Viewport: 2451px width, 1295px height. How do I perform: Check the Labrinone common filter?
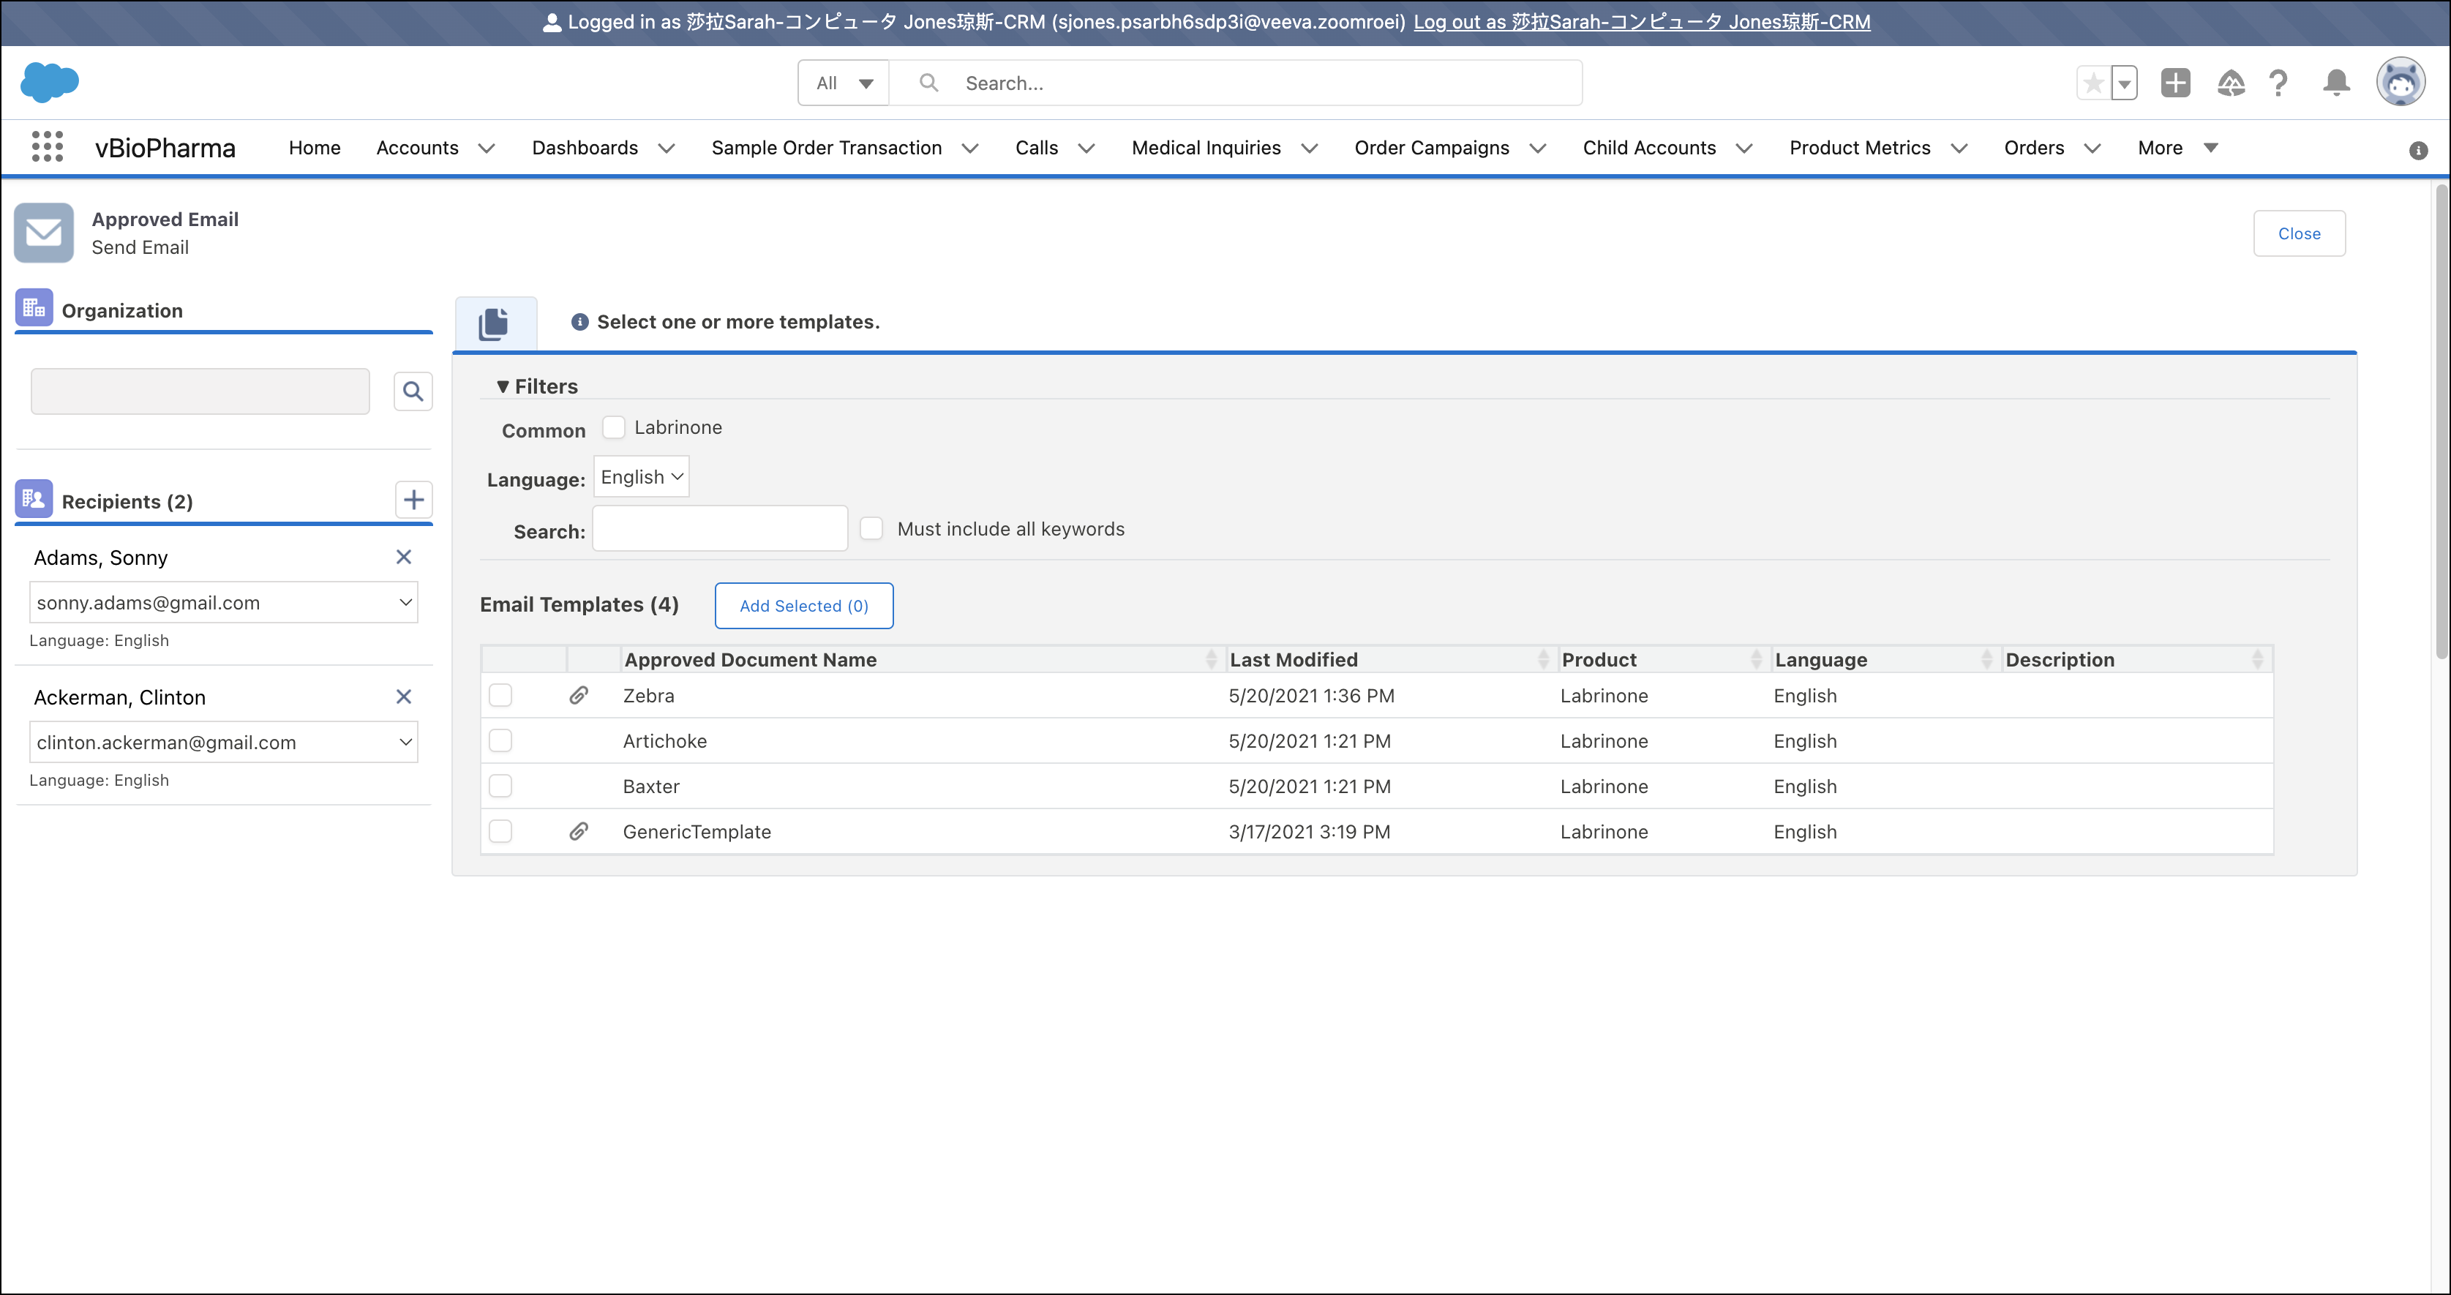tap(614, 427)
